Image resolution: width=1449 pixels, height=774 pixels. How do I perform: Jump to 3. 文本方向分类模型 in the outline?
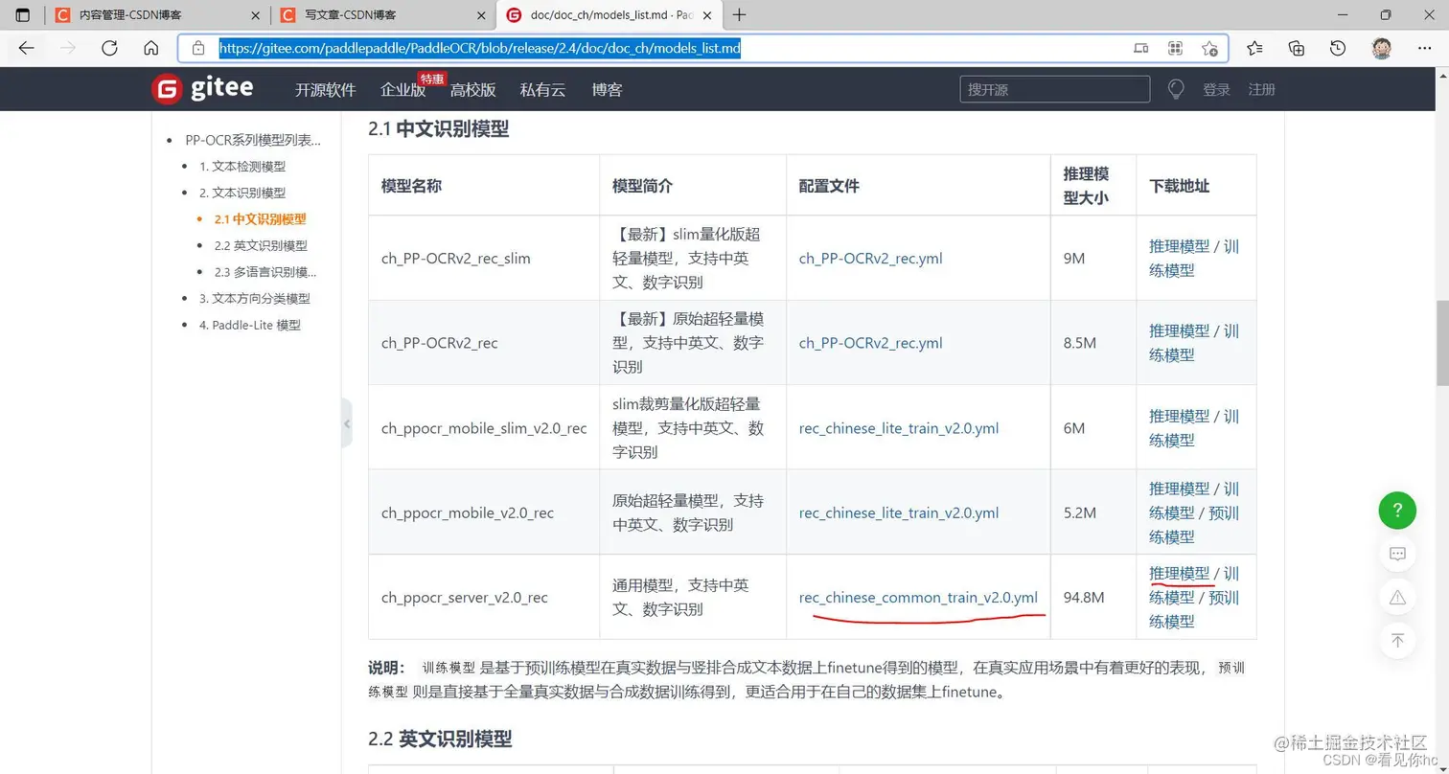(255, 298)
